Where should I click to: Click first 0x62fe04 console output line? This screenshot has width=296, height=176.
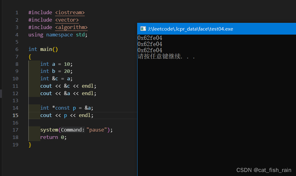(x=150, y=38)
